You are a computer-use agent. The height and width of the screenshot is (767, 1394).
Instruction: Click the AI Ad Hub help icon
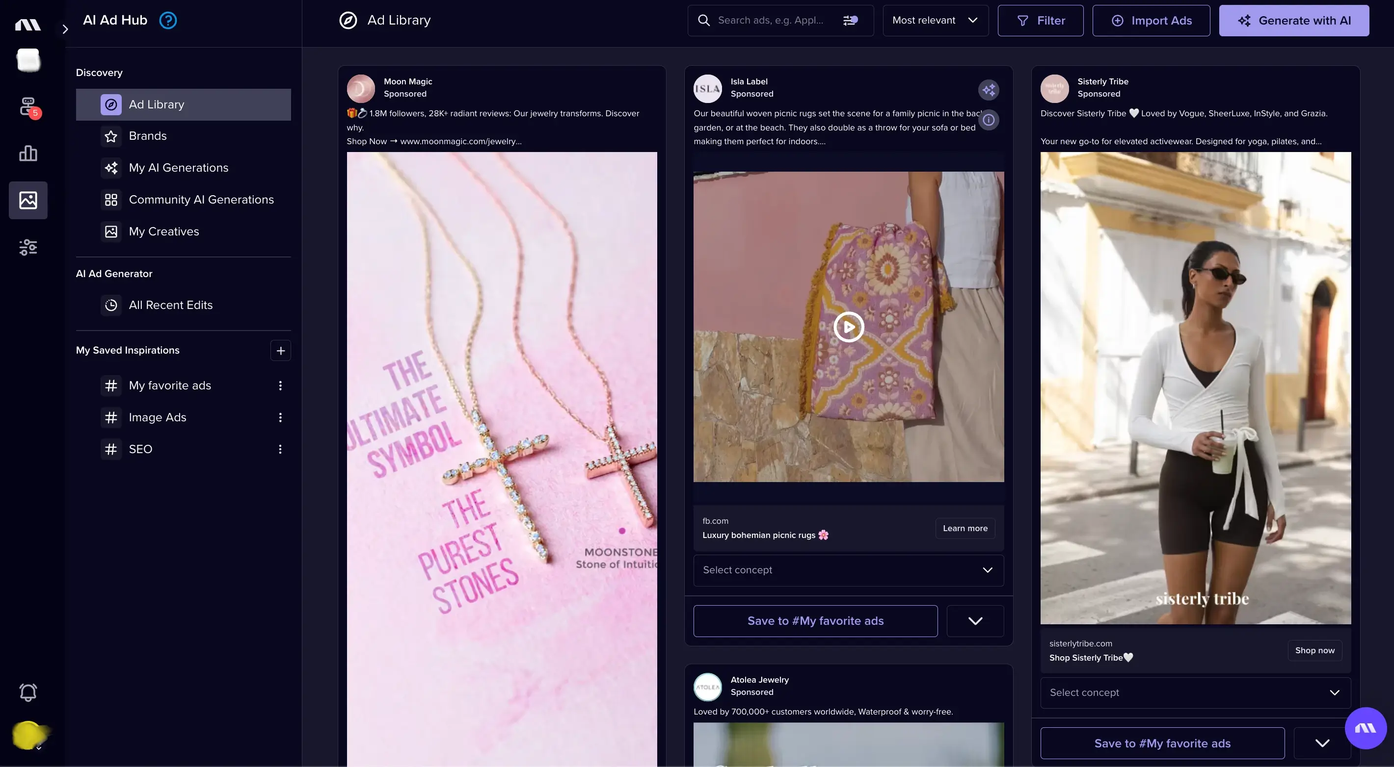point(168,21)
